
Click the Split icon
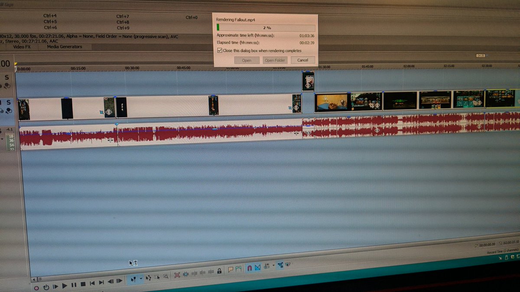tap(211, 272)
